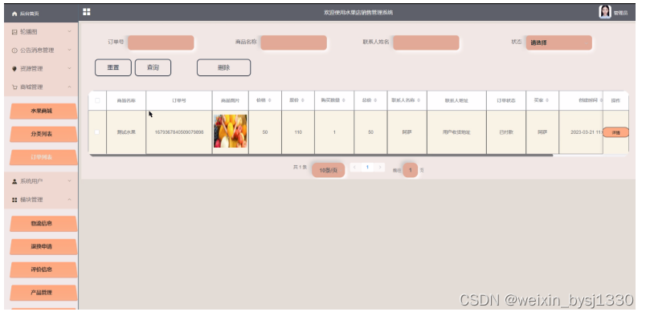Expand the 轮播图 menu chevron
The image size is (646, 316).
[69, 32]
